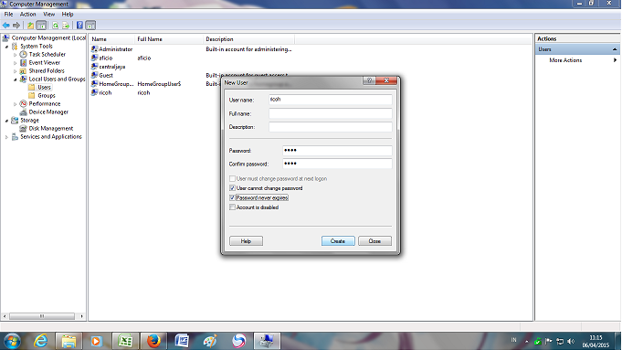The height and width of the screenshot is (350, 622).
Task: Click the tree pane horizontal scrollbar
Action: click(43, 316)
